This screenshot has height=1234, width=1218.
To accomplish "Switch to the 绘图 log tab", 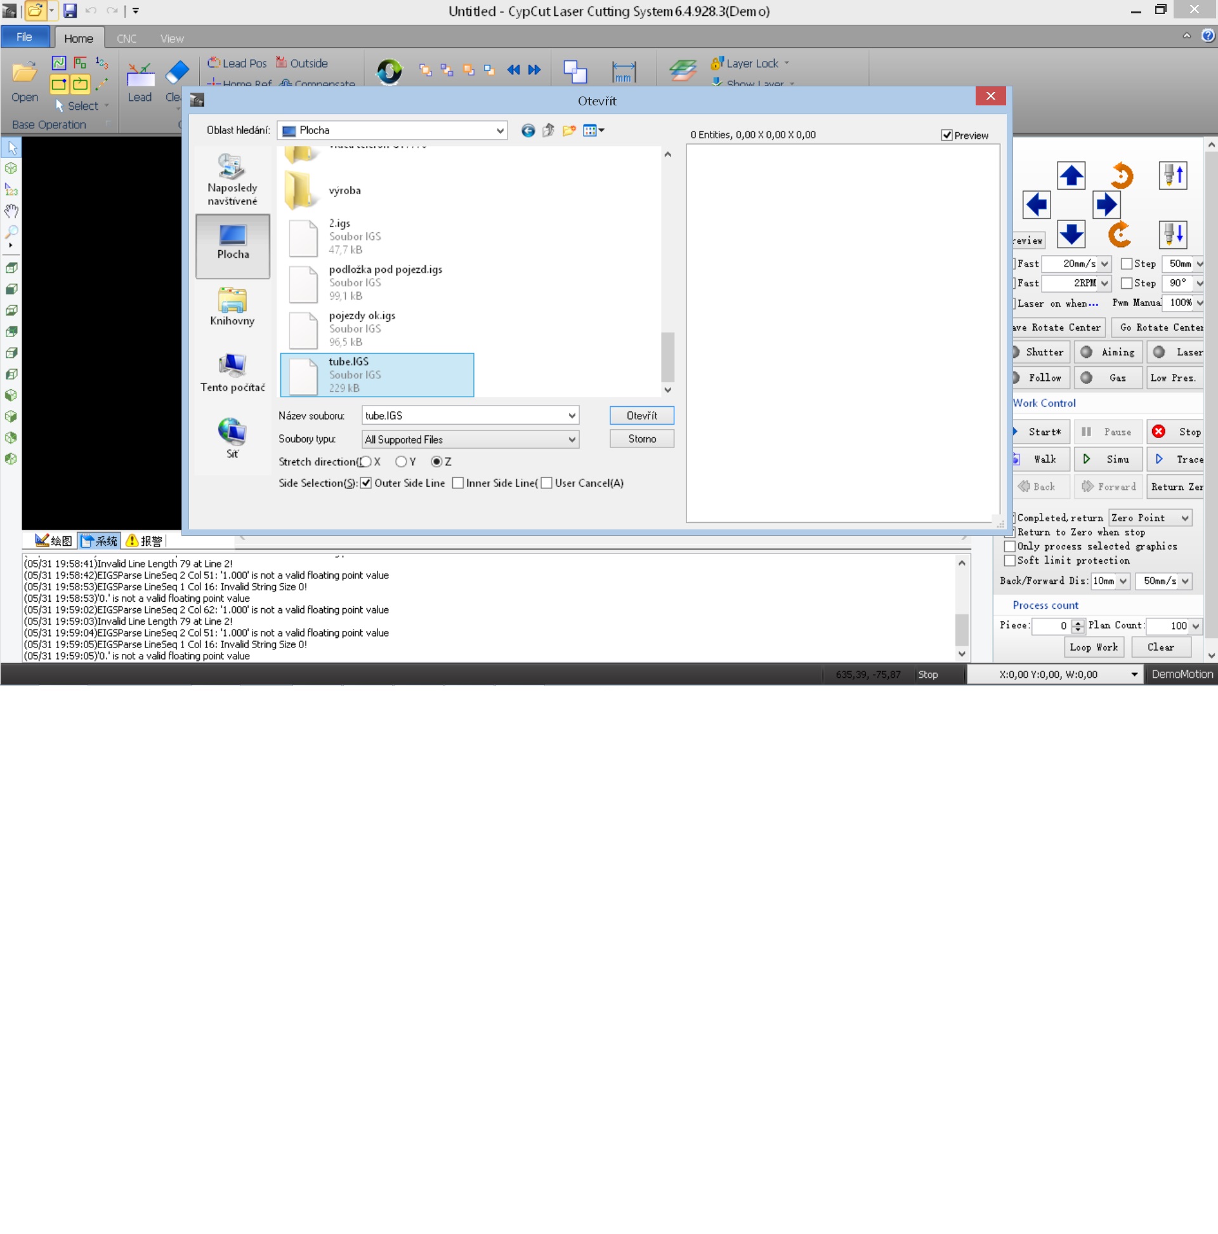I will (x=54, y=541).
